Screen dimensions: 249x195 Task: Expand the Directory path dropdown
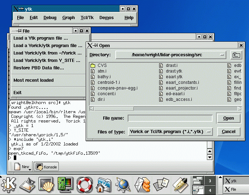(222, 55)
